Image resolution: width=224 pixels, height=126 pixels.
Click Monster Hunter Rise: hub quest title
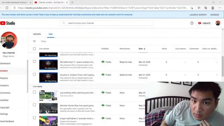point(77,106)
